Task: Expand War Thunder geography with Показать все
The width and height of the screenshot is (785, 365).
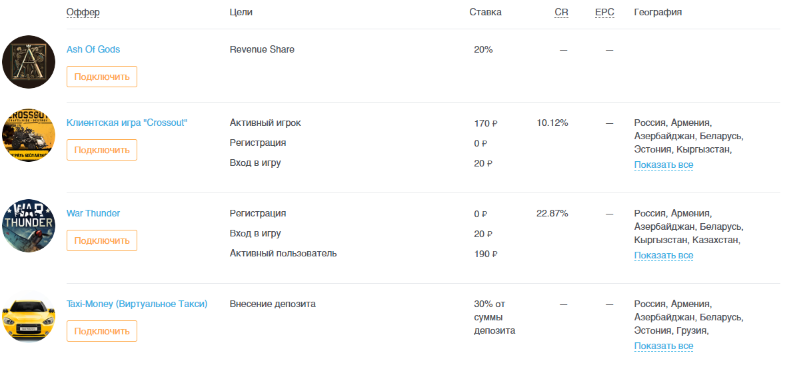Action: [x=663, y=255]
